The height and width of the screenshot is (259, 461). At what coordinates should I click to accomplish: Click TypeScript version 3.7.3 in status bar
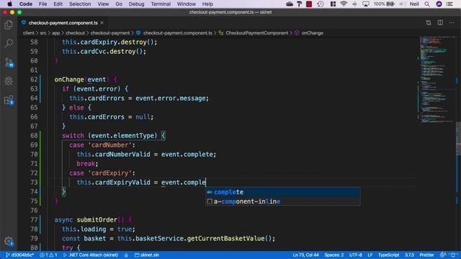[x=409, y=255]
